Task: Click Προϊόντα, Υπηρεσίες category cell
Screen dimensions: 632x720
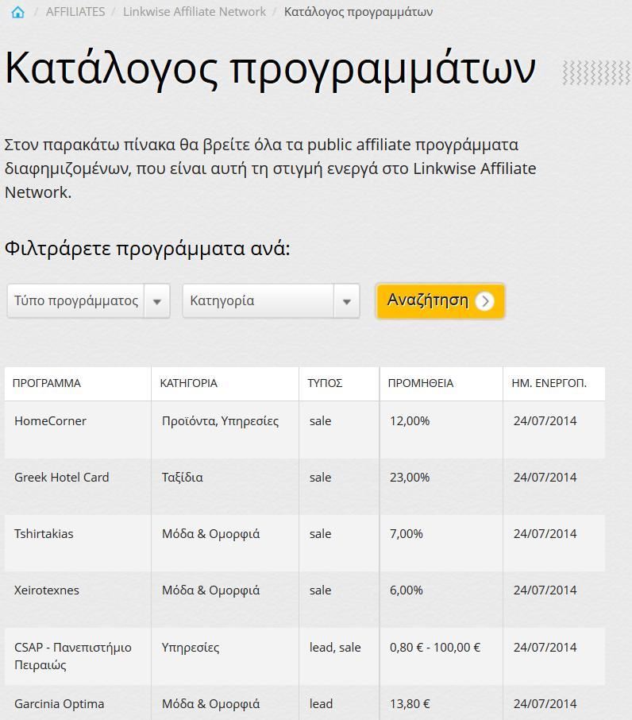Action: tap(220, 421)
